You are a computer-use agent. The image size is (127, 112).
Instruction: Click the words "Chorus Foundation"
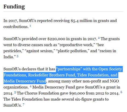pyautogui.click(x=42, y=93)
